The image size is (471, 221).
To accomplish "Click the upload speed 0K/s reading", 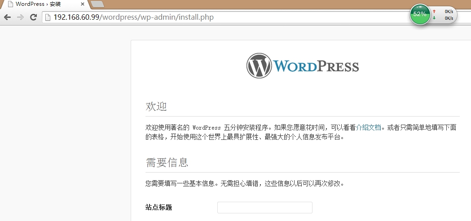I will (449, 12).
